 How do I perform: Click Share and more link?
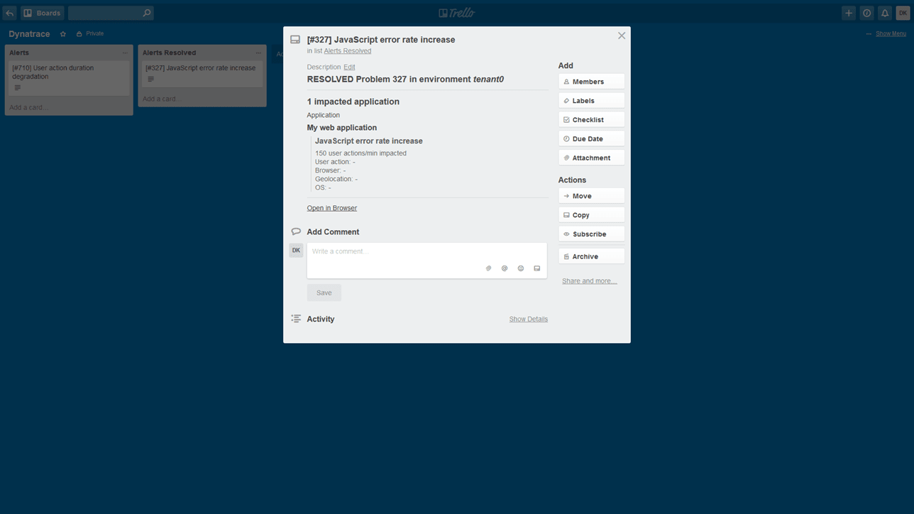(x=589, y=281)
